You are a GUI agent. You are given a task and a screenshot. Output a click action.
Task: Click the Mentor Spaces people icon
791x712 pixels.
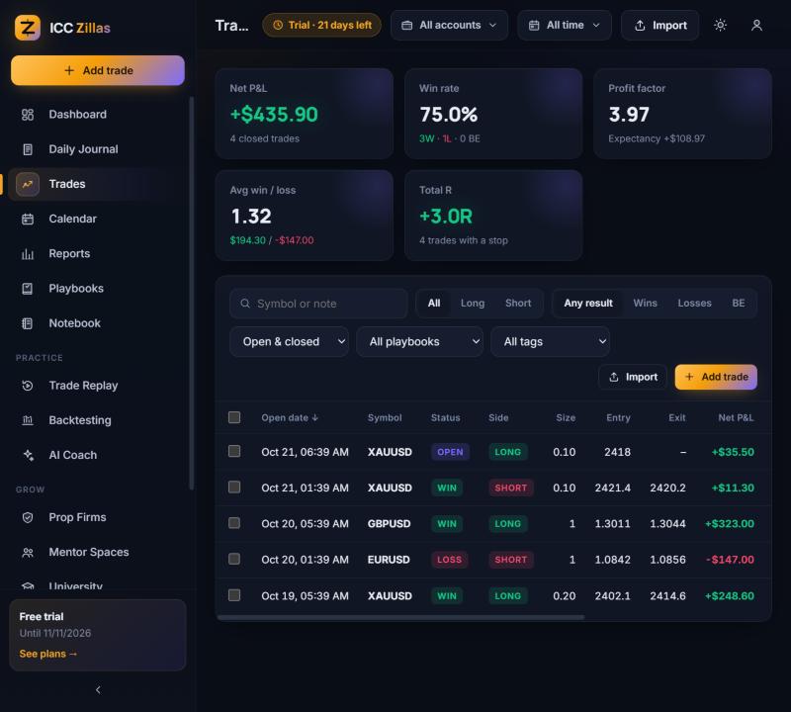(x=28, y=552)
